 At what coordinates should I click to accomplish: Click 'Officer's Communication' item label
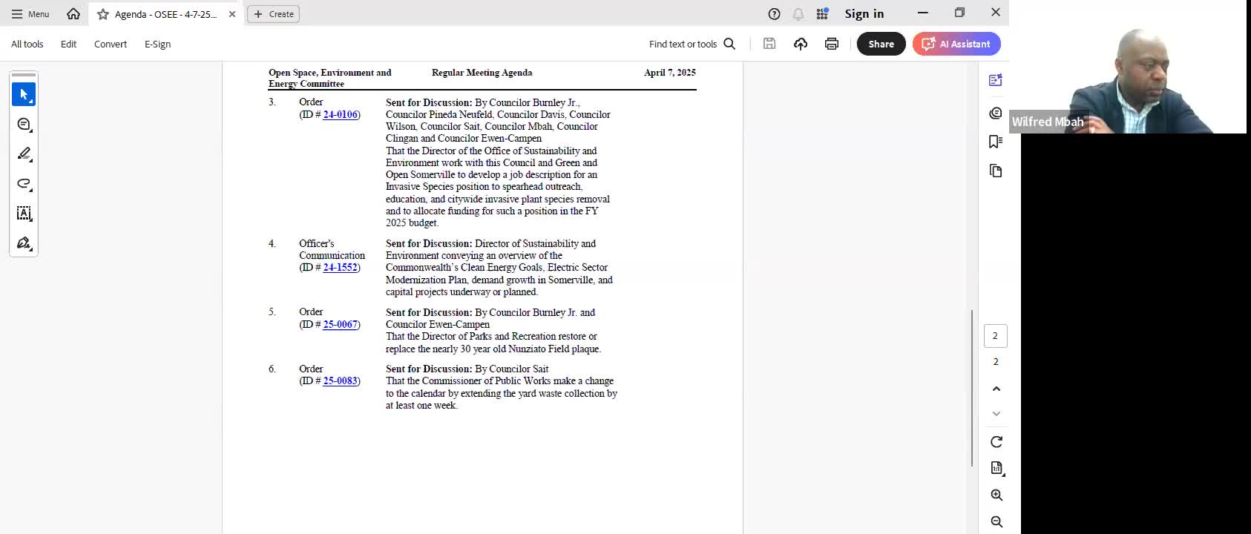[332, 249]
